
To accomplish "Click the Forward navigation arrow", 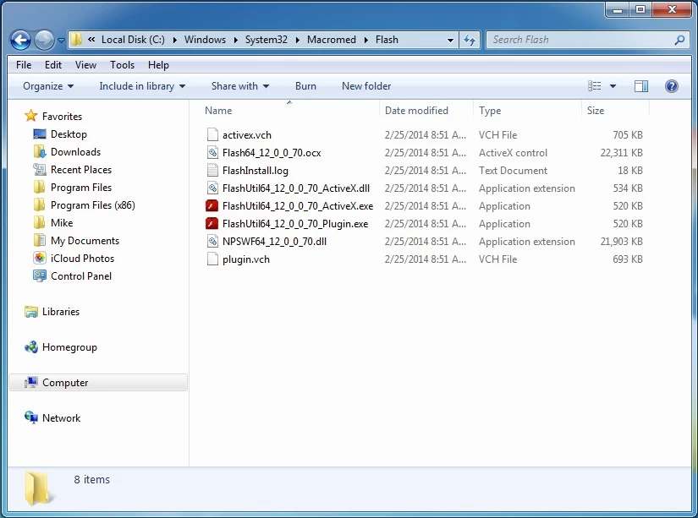I will click(44, 40).
